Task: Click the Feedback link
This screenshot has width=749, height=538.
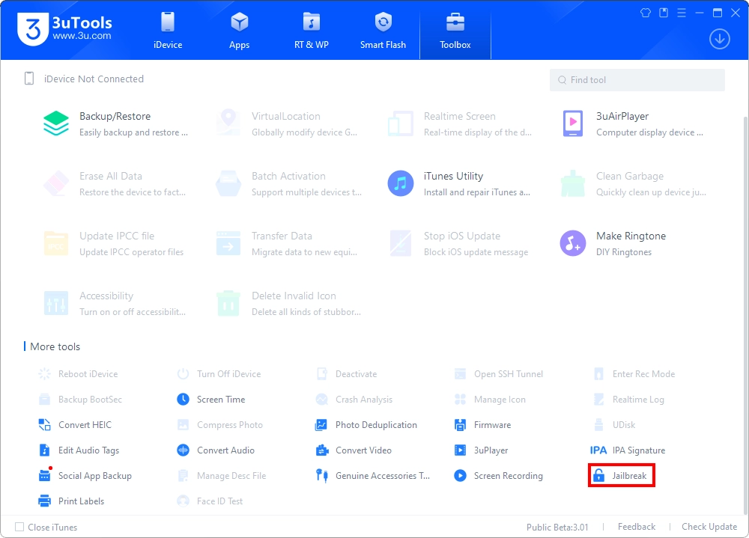Action: (636, 527)
